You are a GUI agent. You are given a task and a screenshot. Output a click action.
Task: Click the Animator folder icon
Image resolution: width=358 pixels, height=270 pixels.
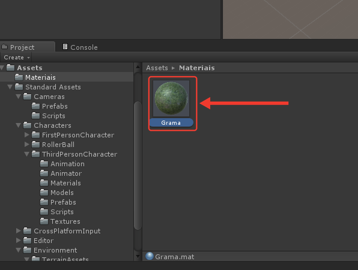44,173
